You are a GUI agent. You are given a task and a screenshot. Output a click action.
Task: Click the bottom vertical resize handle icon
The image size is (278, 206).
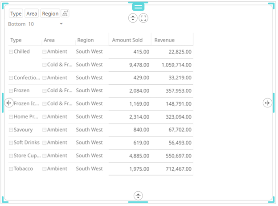(139, 196)
